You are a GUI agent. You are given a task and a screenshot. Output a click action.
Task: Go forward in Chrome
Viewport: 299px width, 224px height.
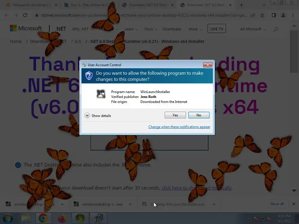point(16,15)
